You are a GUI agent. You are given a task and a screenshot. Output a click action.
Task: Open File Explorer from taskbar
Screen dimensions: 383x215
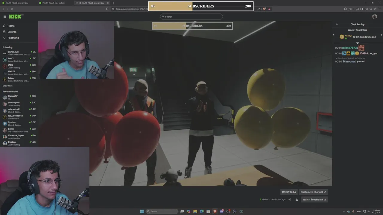(x=195, y=211)
